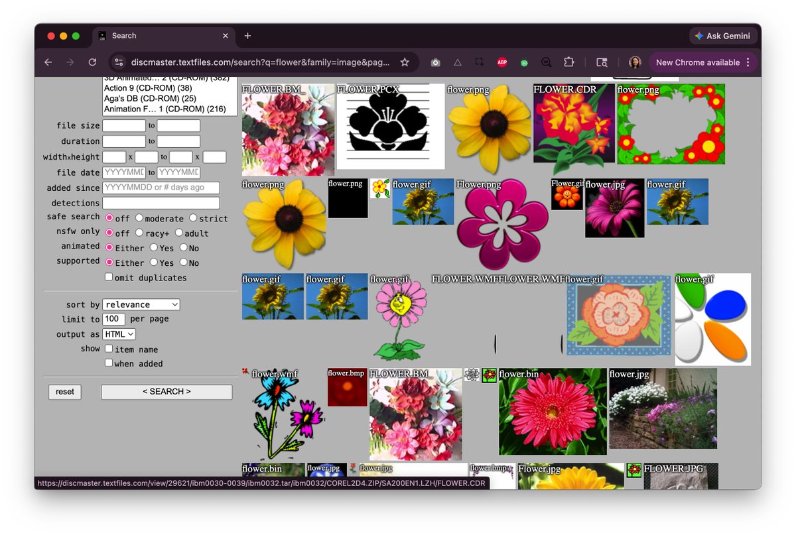Open the tiny yellow flower icon on white
Image resolution: width=796 pixels, height=535 pixels.
tap(380, 188)
